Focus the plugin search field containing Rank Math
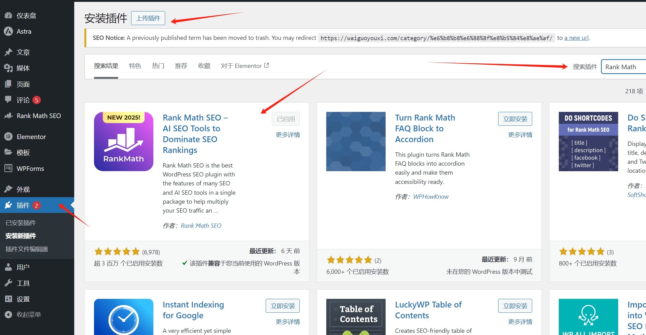The image size is (646, 335). click(x=624, y=67)
